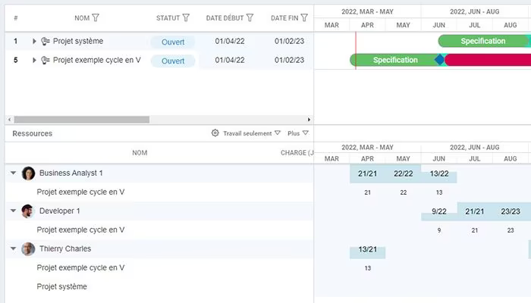Click the CHARGE column header in resources
This screenshot has width=531, height=303.
pyautogui.click(x=297, y=153)
